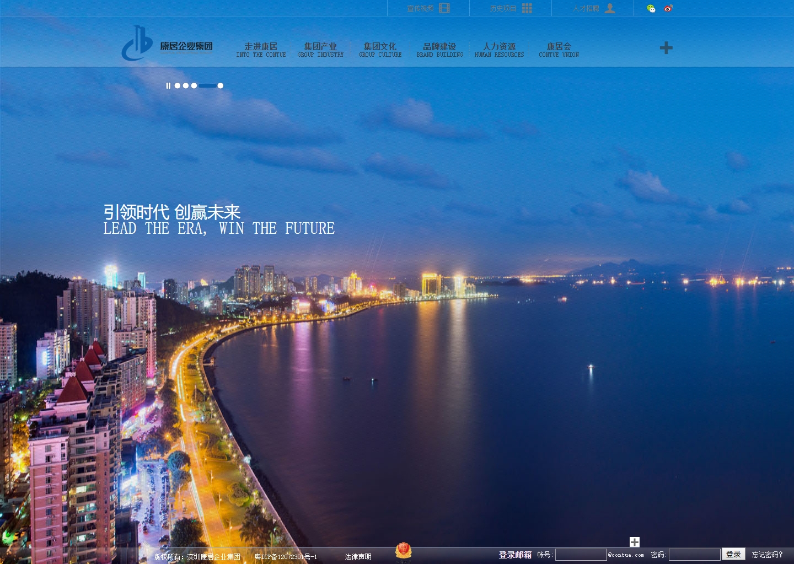Open the Human Resources menu

click(499, 50)
